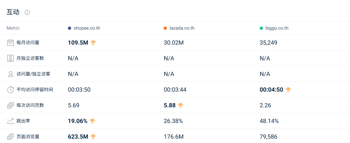Click the trophy next to 623.5M
This screenshot has width=350, height=143.
coord(93,137)
